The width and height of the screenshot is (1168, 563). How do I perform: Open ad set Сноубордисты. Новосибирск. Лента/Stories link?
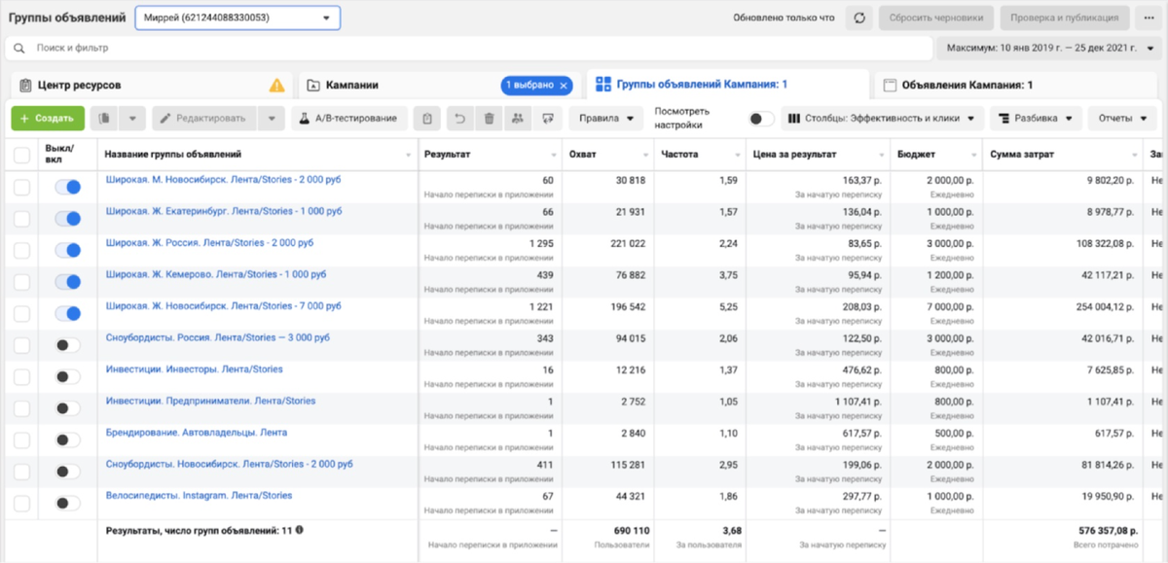229,464
